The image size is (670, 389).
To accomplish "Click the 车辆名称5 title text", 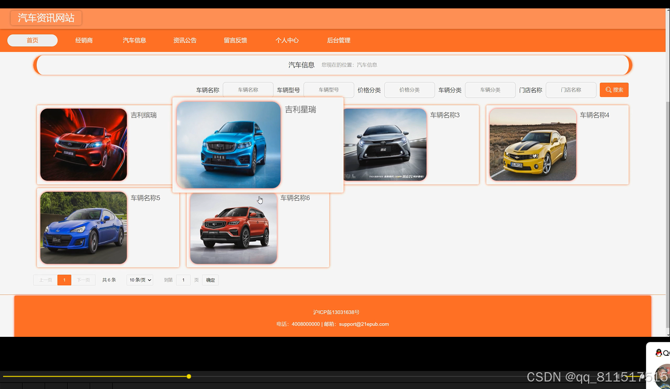I will pyautogui.click(x=145, y=198).
